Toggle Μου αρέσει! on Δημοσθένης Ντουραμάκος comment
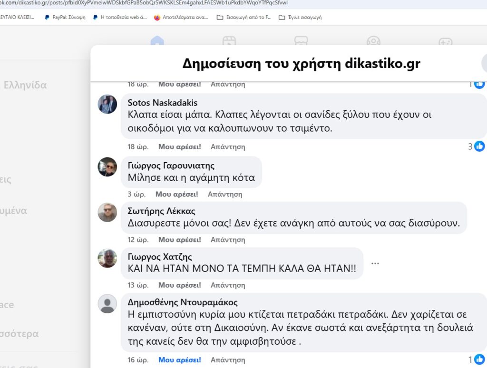 click(x=179, y=359)
